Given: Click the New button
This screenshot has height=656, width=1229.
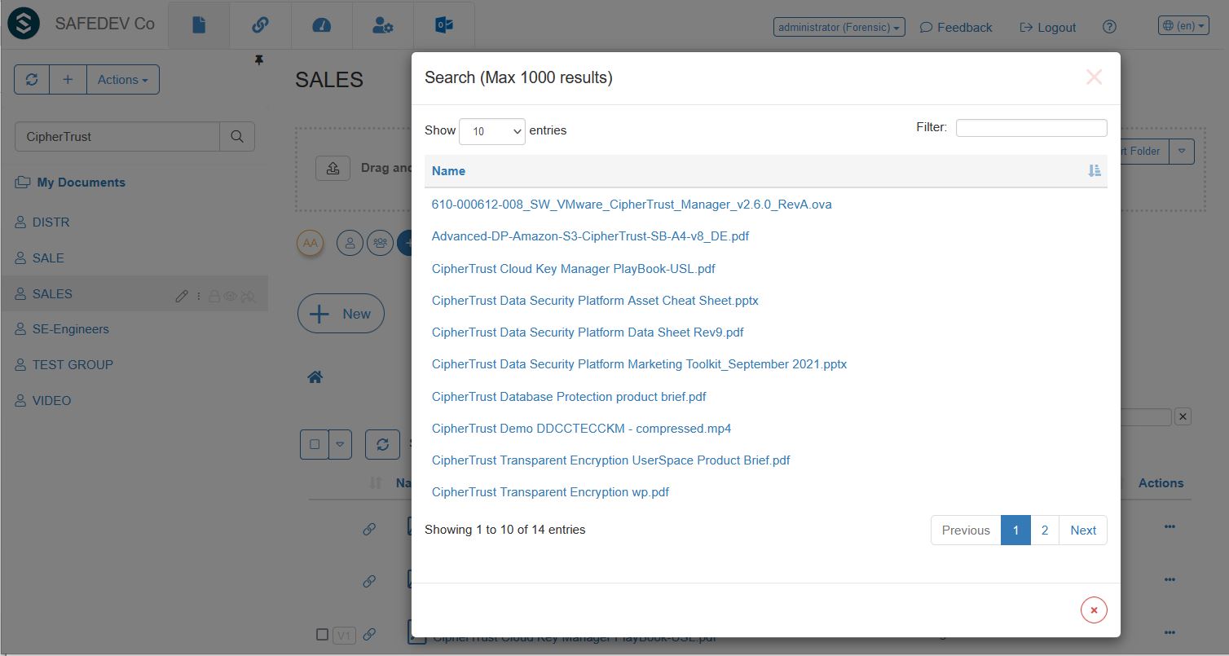Looking at the screenshot, I should point(341,314).
